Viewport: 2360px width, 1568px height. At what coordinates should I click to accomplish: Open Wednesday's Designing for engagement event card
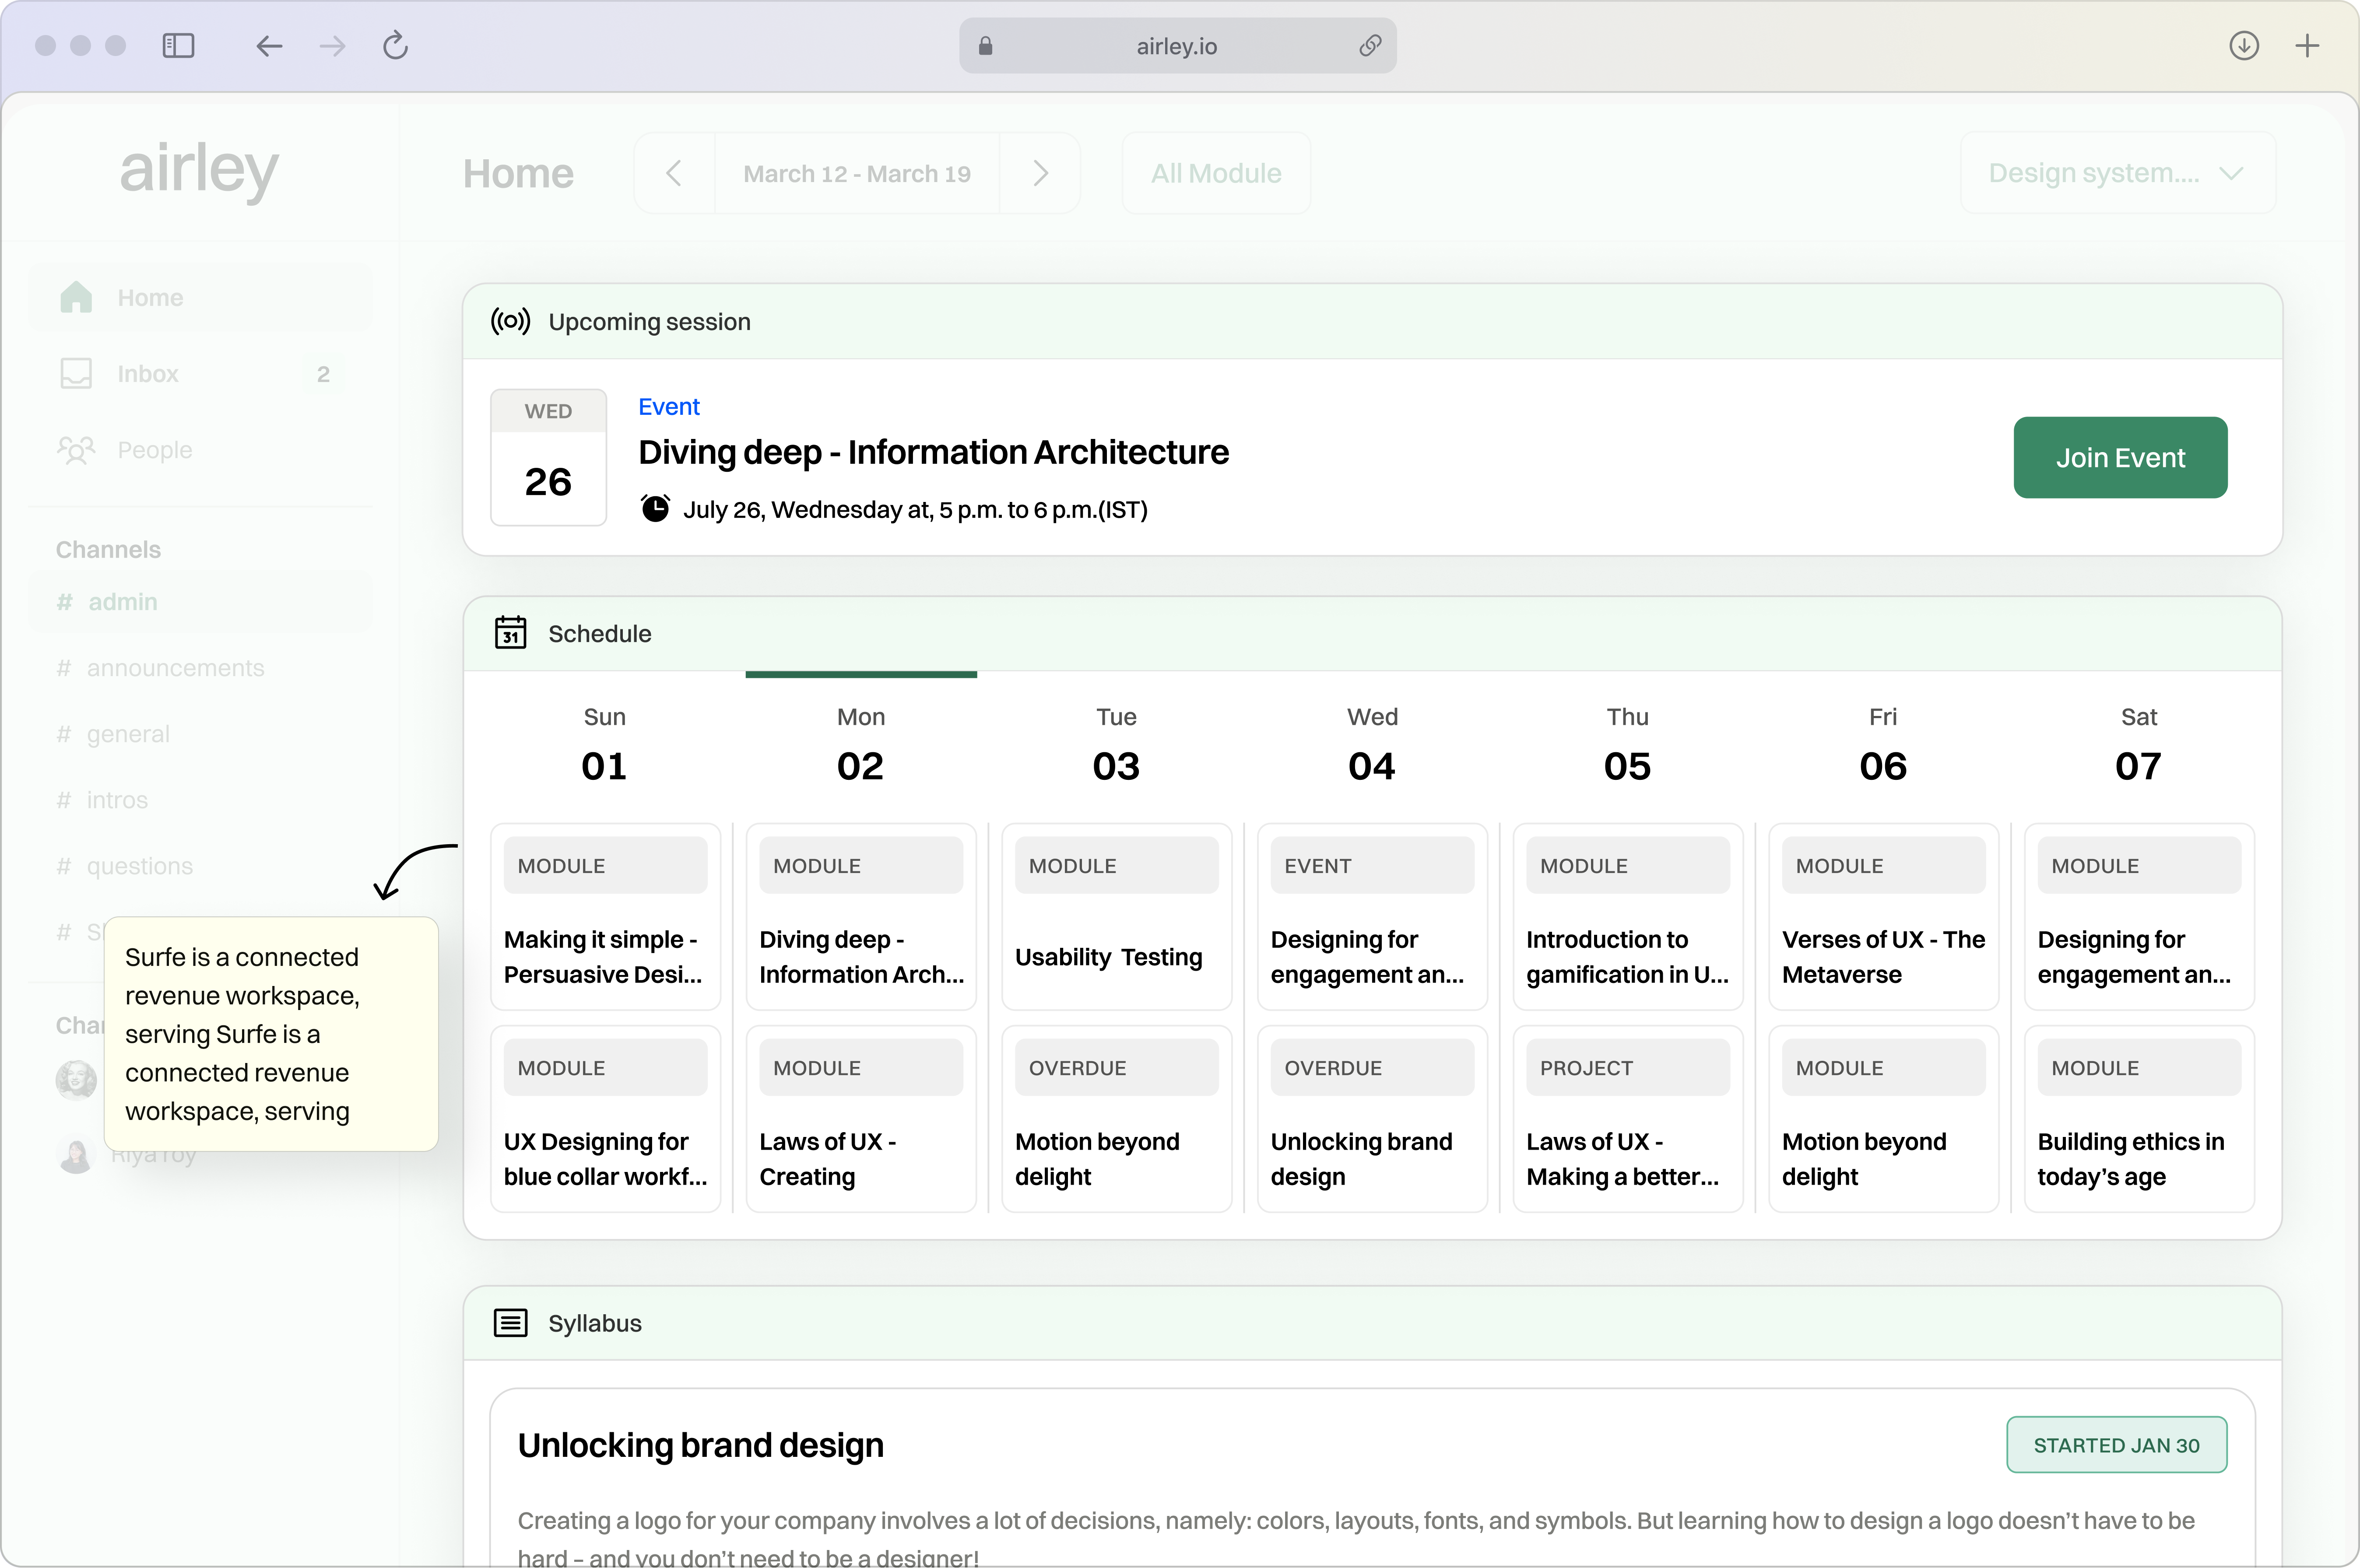pyautogui.click(x=1372, y=917)
